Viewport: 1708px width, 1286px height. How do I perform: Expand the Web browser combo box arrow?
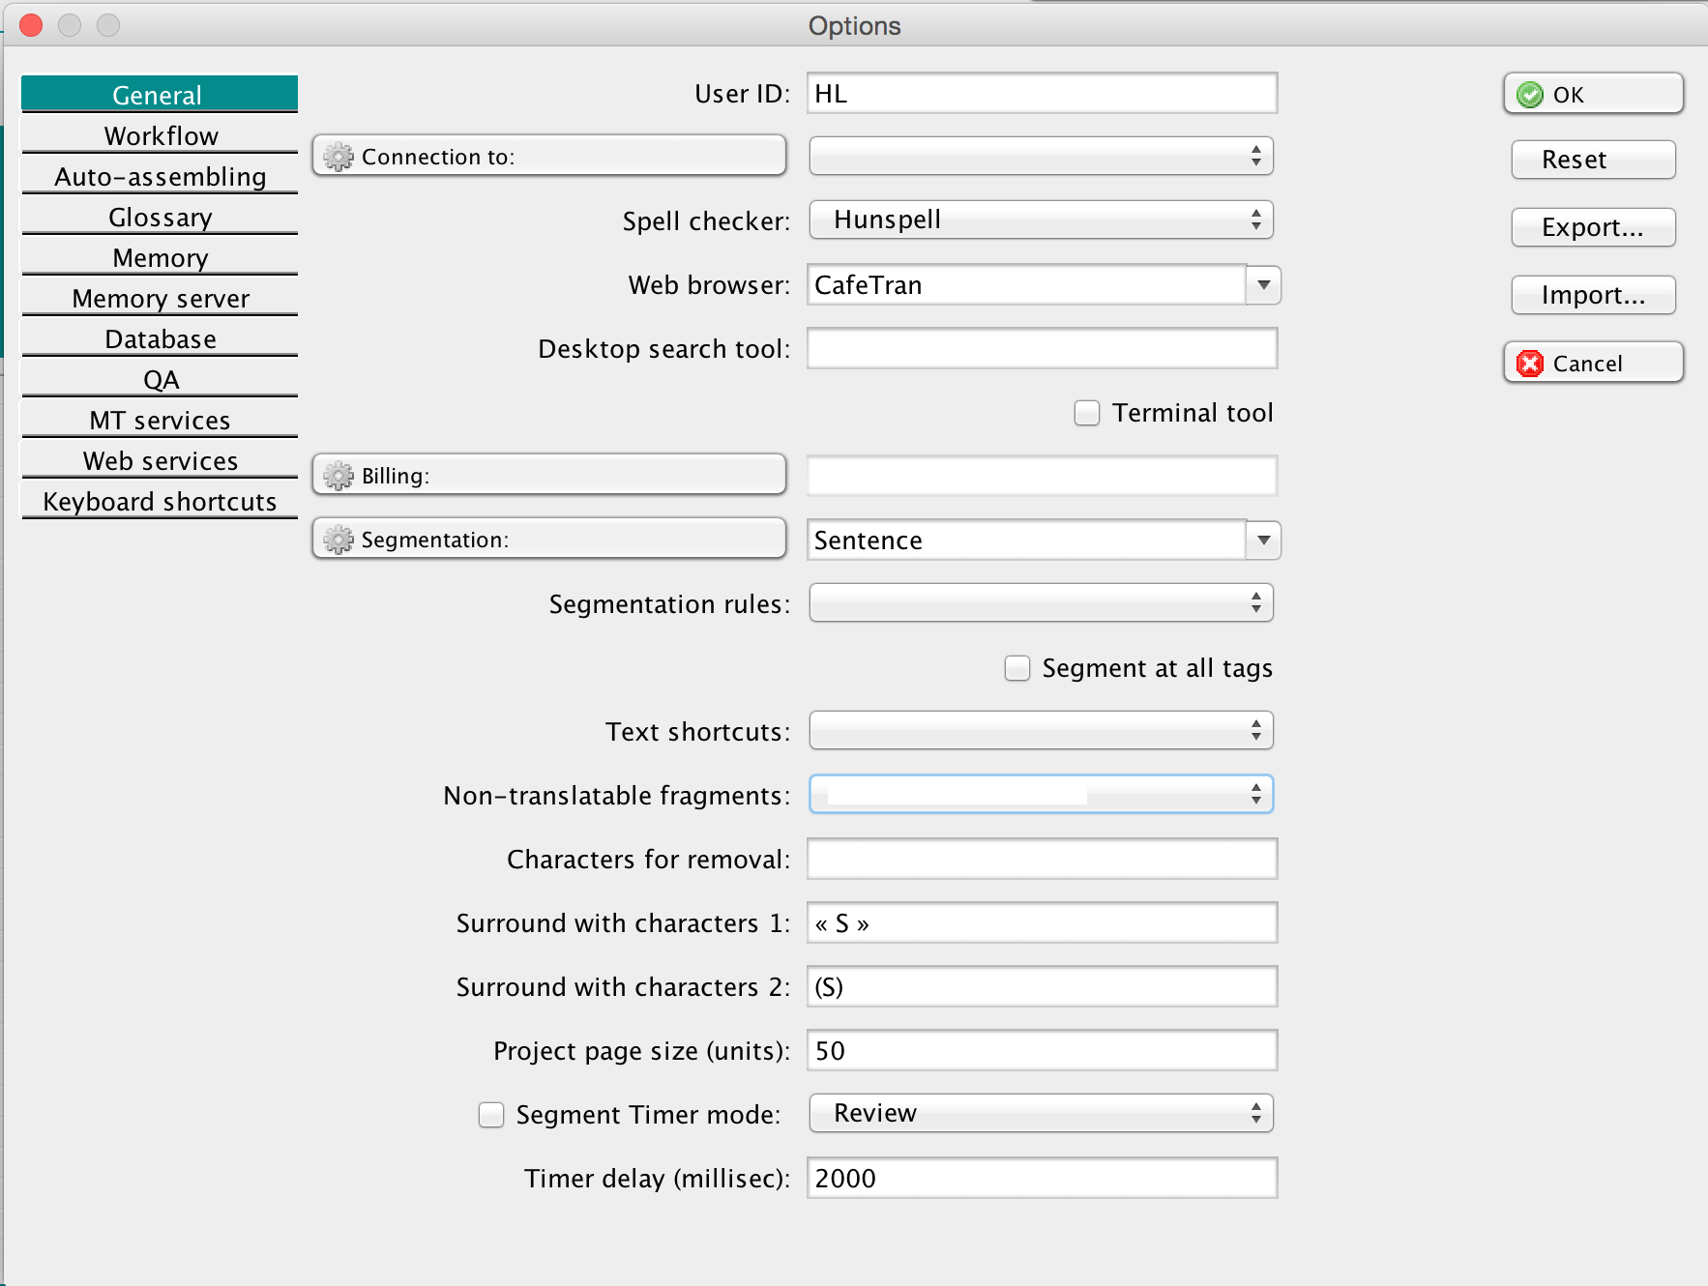1263,285
